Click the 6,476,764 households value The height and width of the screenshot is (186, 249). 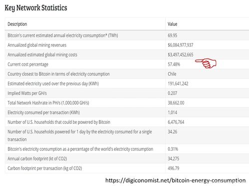176,122
